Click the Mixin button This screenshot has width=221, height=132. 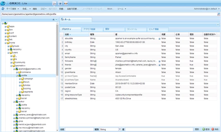click(110, 9)
